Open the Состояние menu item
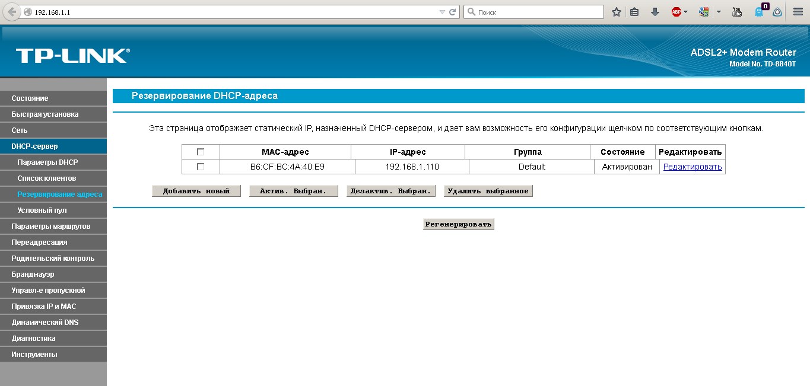This screenshot has height=386, width=810. [53, 98]
